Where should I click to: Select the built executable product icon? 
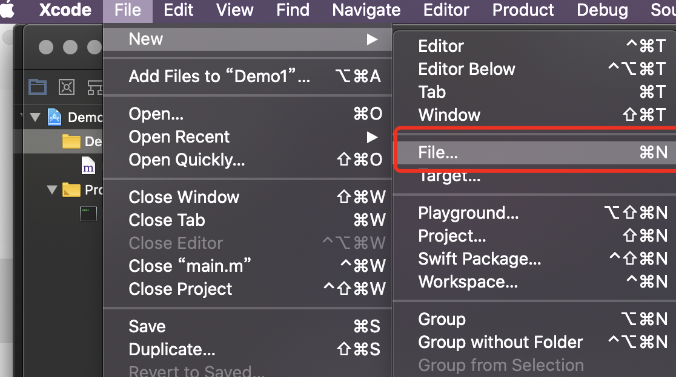coord(88,214)
